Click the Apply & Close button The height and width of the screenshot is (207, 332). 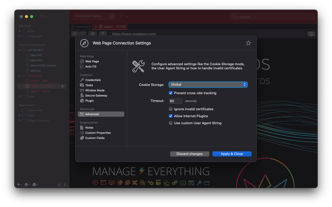(232, 154)
